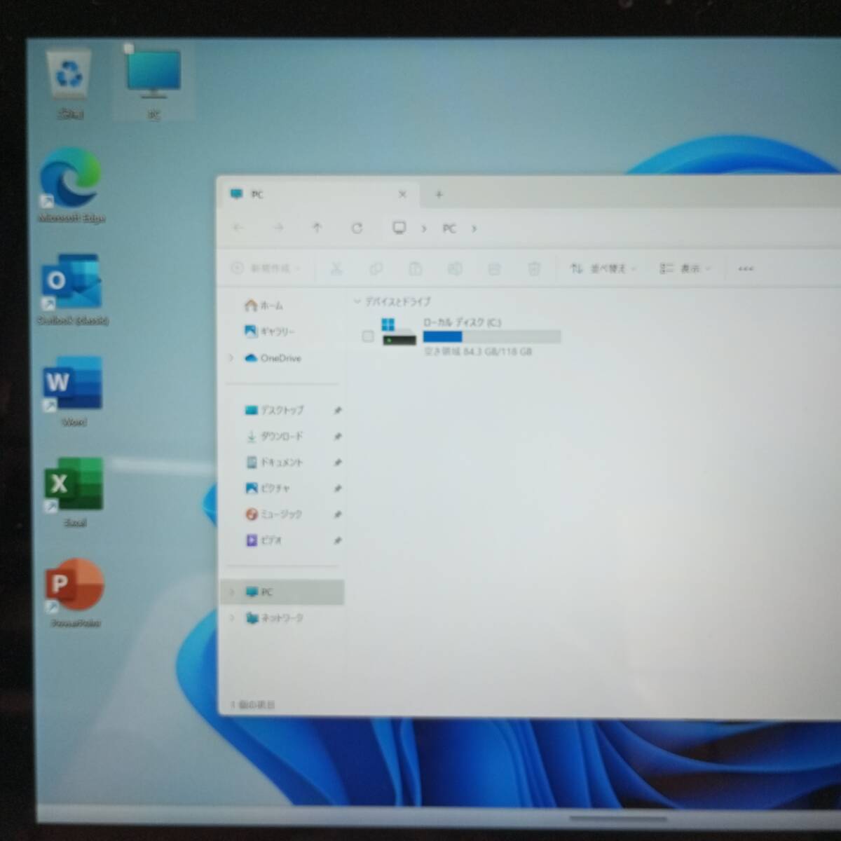Open the 新規作成 (New) dropdown

(266, 268)
